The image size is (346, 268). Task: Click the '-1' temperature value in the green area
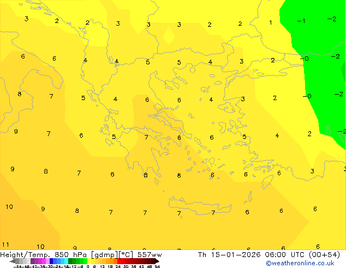(301, 21)
